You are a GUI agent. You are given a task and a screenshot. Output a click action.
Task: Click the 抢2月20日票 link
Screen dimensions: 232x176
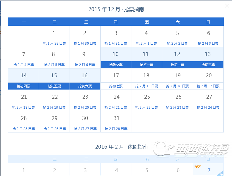tap(85, 107)
